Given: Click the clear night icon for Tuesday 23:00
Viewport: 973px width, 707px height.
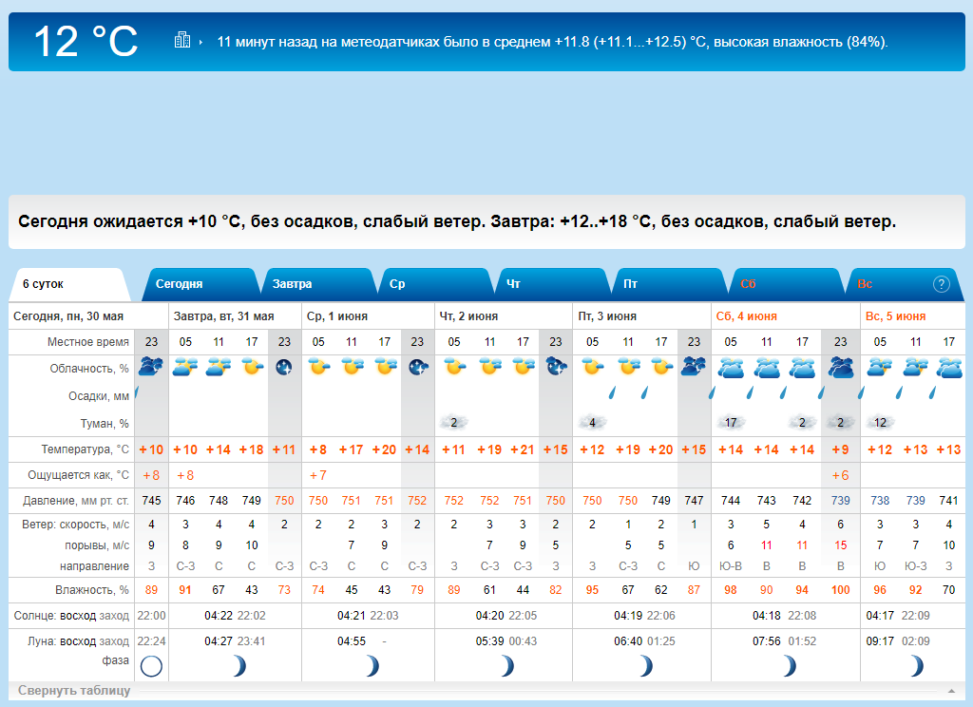Looking at the screenshot, I should [284, 367].
